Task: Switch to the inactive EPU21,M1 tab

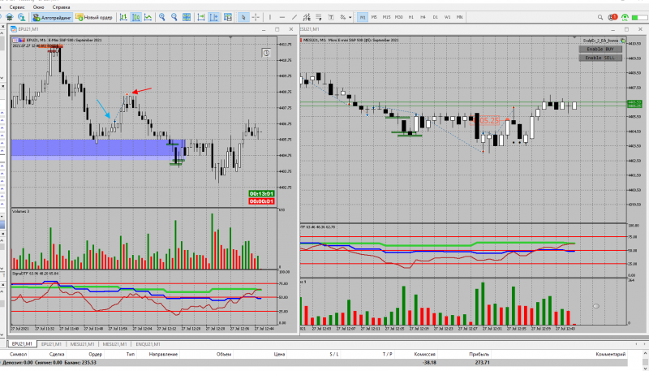Action: coord(51,344)
